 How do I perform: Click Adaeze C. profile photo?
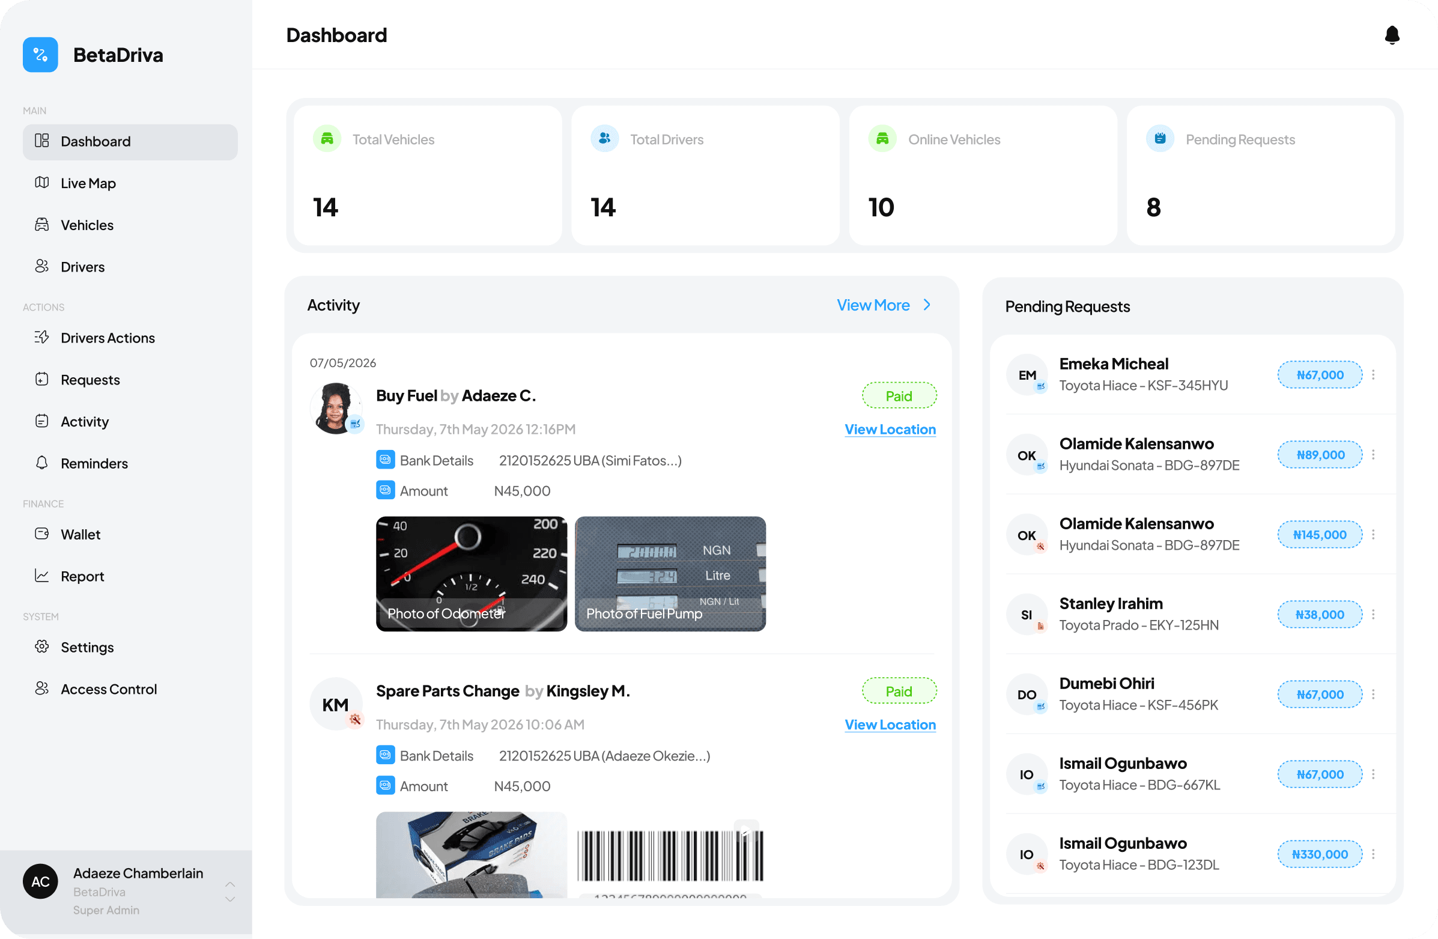(335, 409)
